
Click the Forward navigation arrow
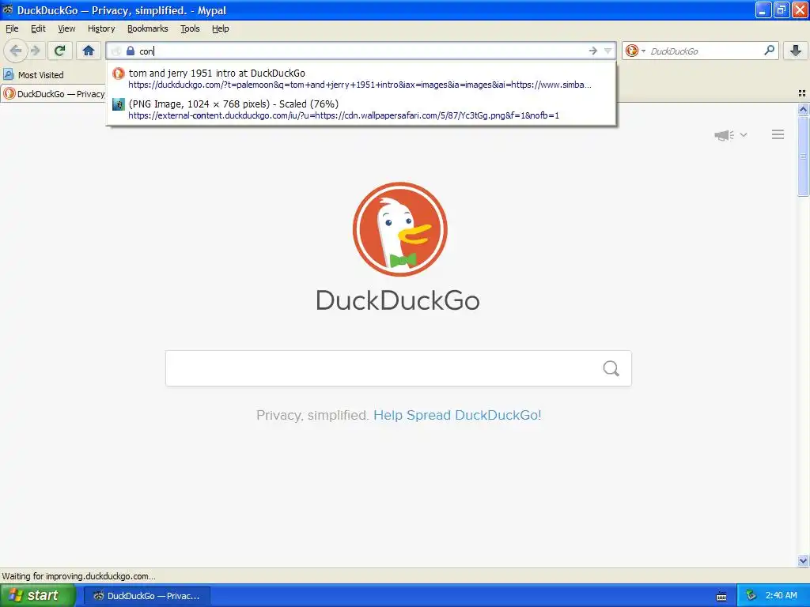click(36, 51)
